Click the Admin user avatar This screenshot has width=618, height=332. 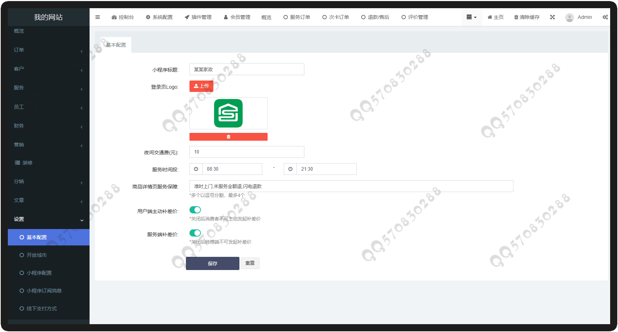[x=569, y=17]
